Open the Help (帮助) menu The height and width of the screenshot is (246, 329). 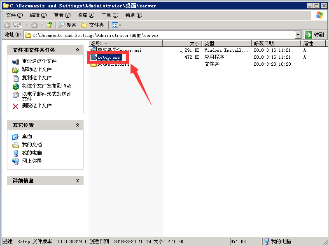coord(133,15)
